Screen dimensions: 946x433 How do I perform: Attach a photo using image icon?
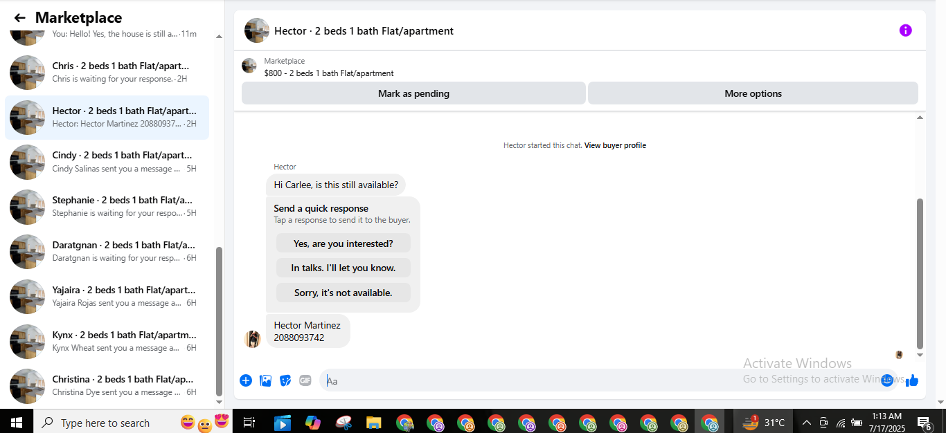pos(265,380)
